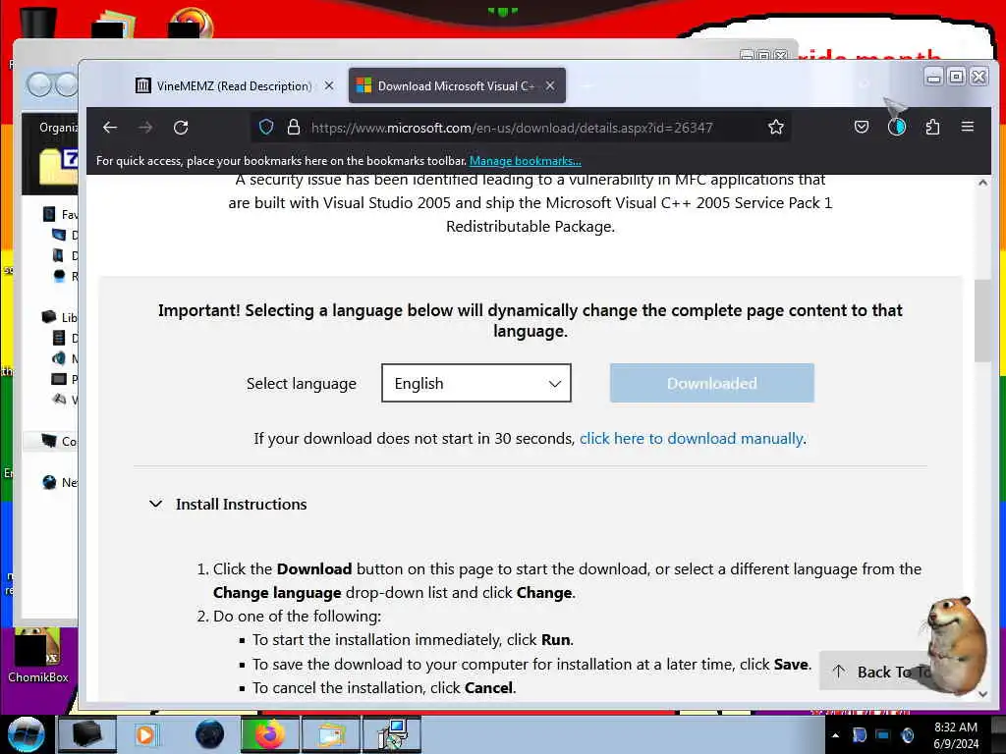Close the VineMEMZ tab
Screen dimensions: 1006x754
click(x=328, y=85)
